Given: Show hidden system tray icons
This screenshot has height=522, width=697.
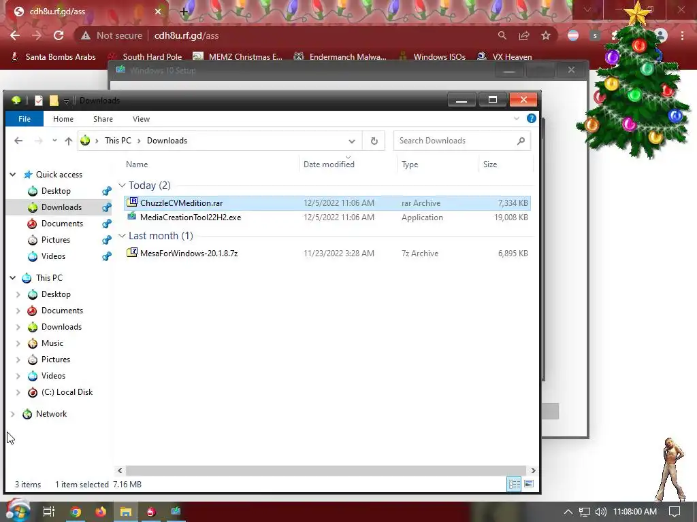Looking at the screenshot, I should pos(568,511).
